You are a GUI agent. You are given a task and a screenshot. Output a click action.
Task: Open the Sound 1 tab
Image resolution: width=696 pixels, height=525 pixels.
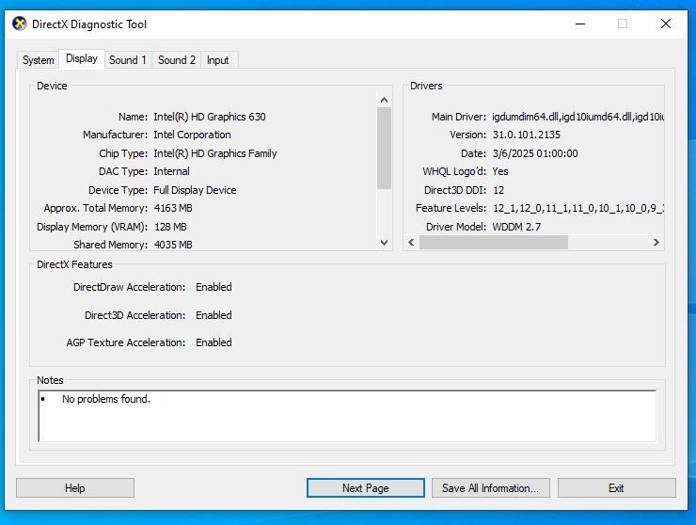pos(128,60)
